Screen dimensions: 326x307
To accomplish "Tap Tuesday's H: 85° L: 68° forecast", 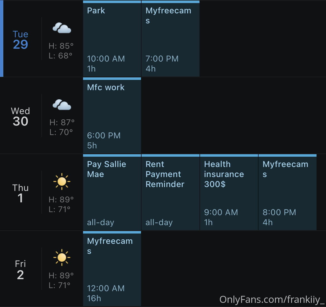I will pyautogui.click(x=61, y=51).
